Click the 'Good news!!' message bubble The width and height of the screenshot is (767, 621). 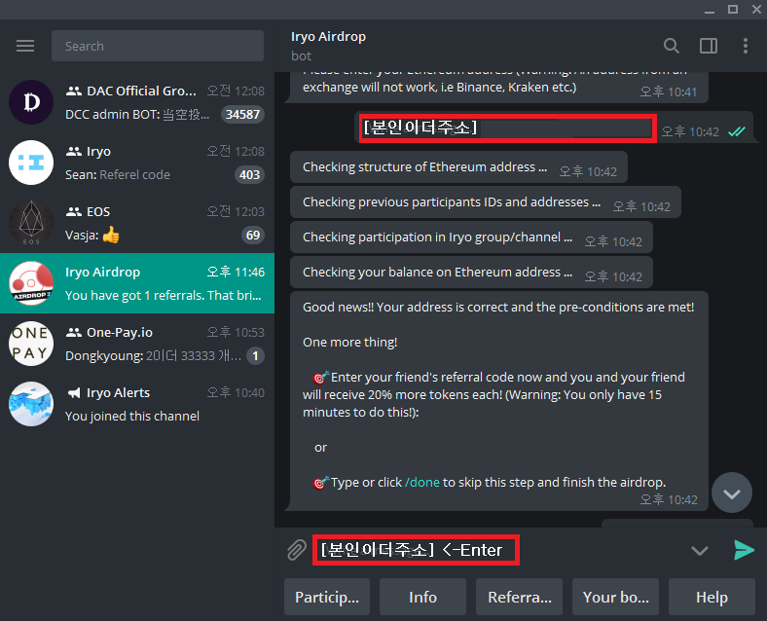(499, 401)
